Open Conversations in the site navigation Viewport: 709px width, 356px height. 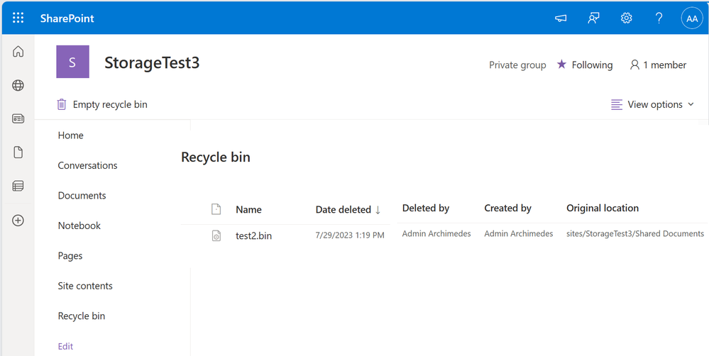(88, 165)
